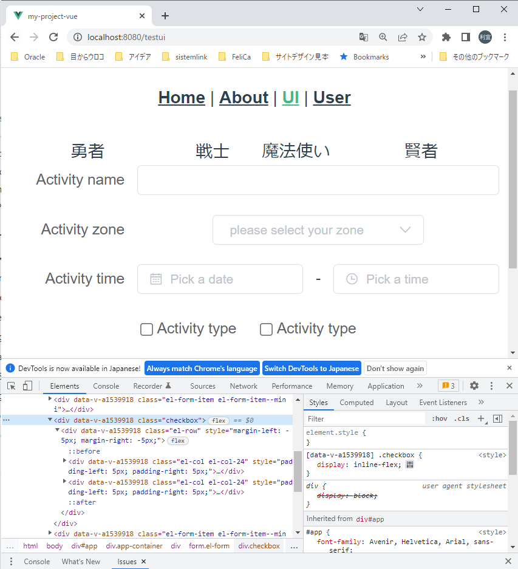Select the element inspector tool in DevTools

(10, 386)
